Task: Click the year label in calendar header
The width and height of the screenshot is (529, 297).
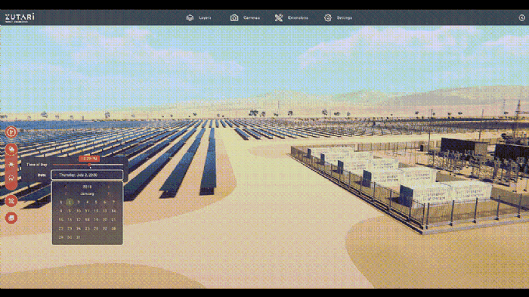Action: [x=87, y=187]
